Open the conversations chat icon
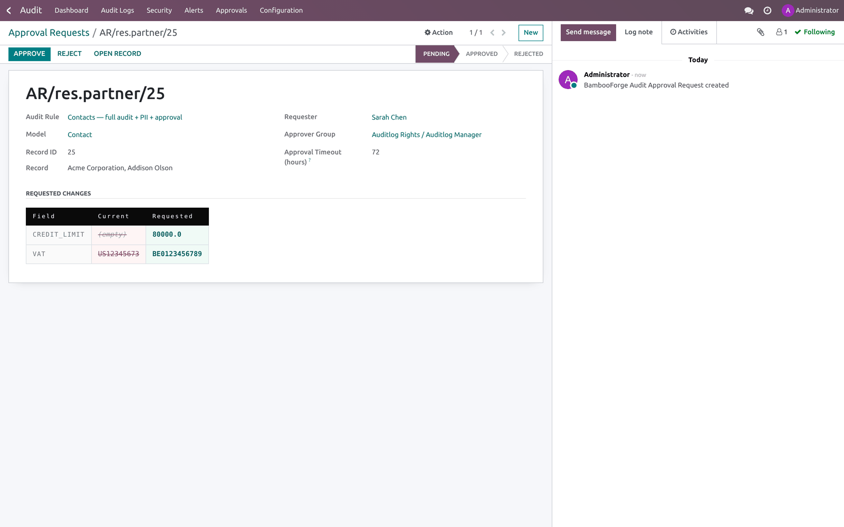This screenshot has width=844, height=527. (x=749, y=11)
